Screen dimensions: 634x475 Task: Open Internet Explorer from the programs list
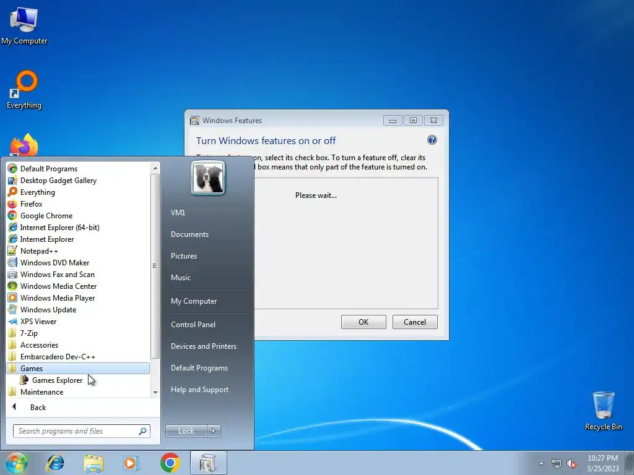coord(78,239)
